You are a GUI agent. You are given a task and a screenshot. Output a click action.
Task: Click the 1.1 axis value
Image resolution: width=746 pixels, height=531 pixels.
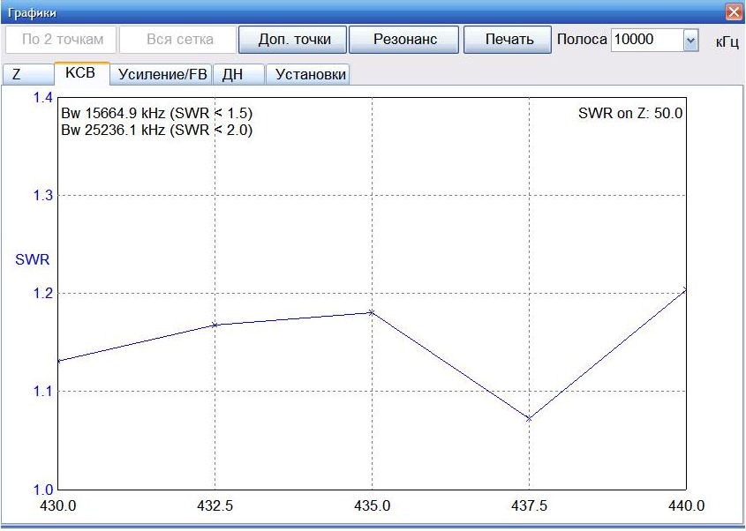point(43,392)
